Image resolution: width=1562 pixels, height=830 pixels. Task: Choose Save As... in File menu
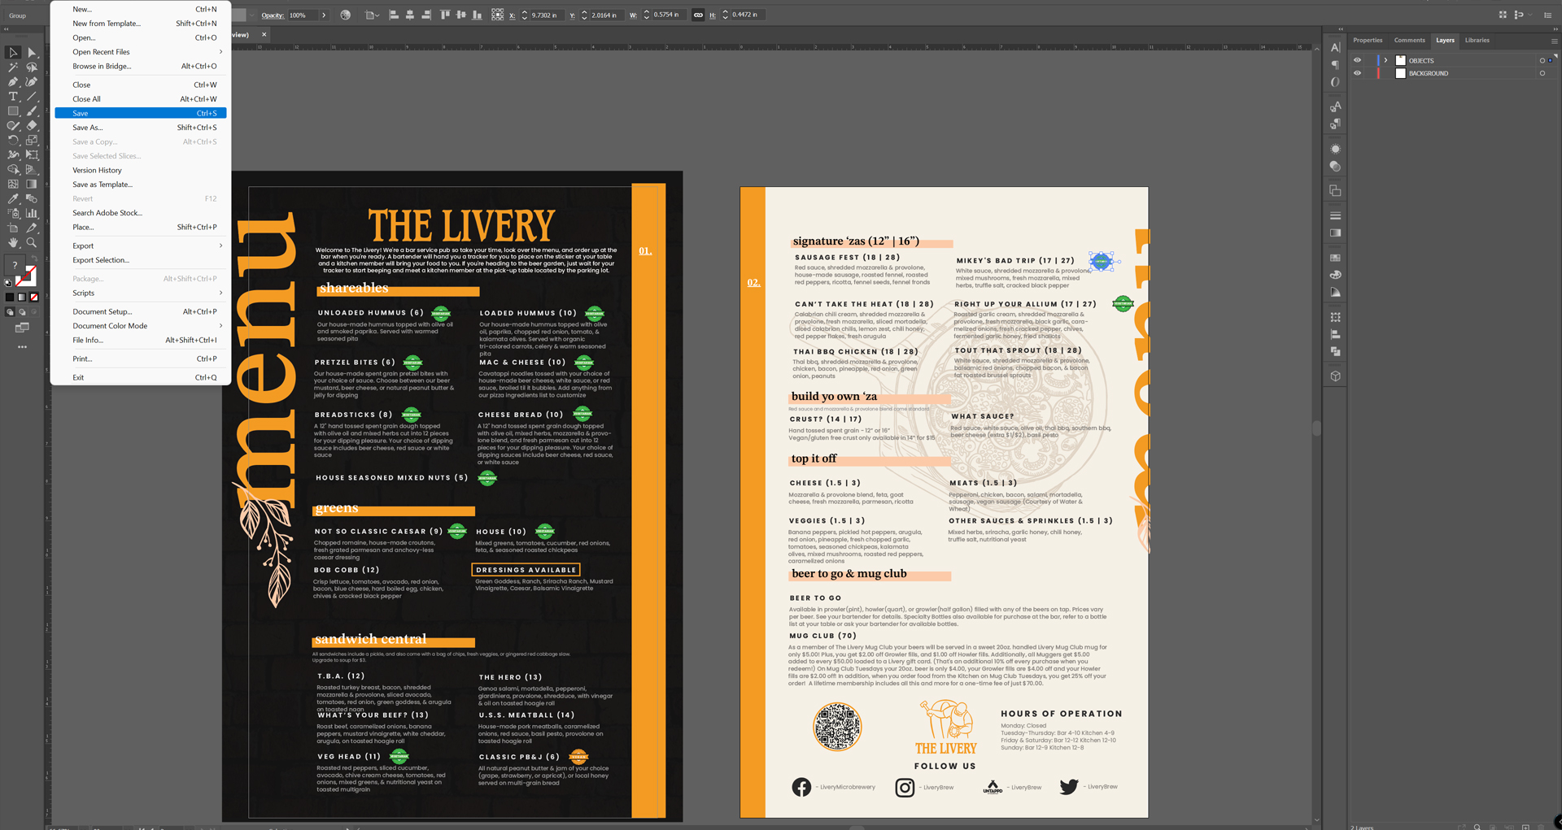(141, 128)
